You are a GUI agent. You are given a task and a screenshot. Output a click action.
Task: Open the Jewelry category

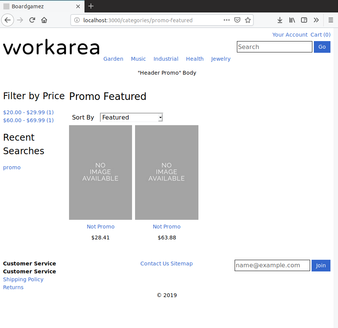pos(221,59)
